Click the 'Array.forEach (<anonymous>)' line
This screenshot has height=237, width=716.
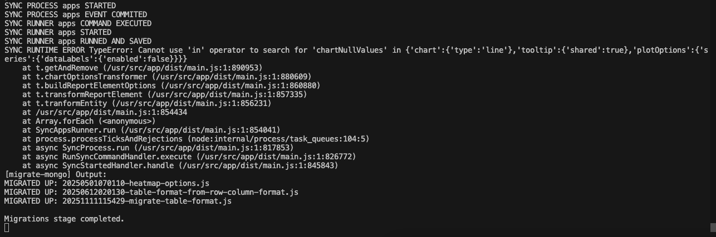pyautogui.click(x=89, y=121)
